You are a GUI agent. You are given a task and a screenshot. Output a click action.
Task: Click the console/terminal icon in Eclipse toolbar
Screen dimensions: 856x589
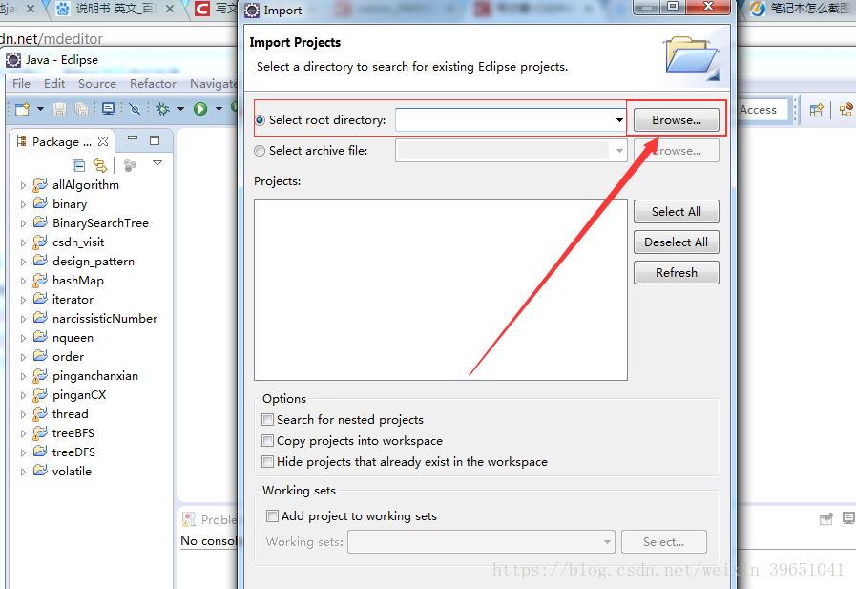click(x=108, y=109)
